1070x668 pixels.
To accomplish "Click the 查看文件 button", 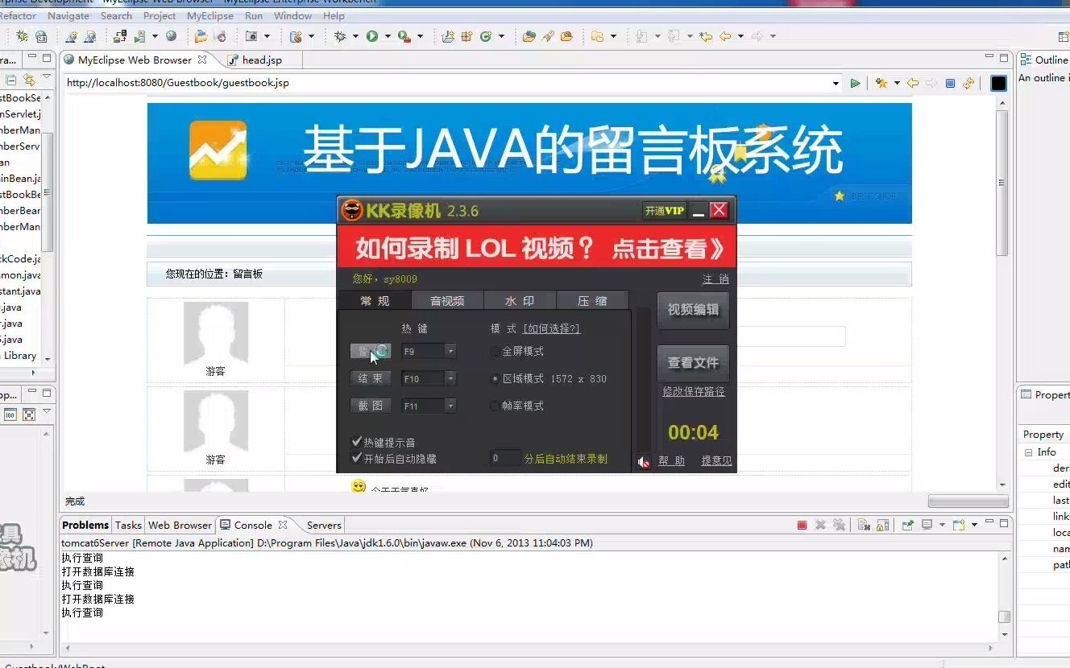I will 693,363.
